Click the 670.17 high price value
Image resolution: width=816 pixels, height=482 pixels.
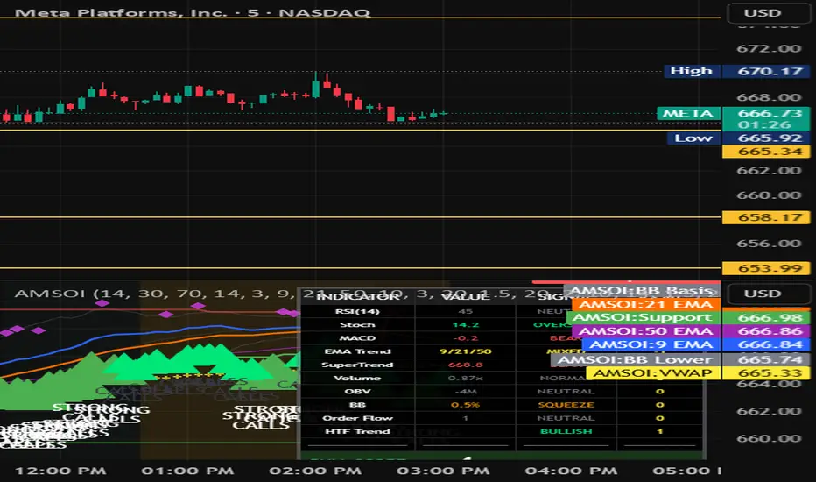click(x=766, y=71)
